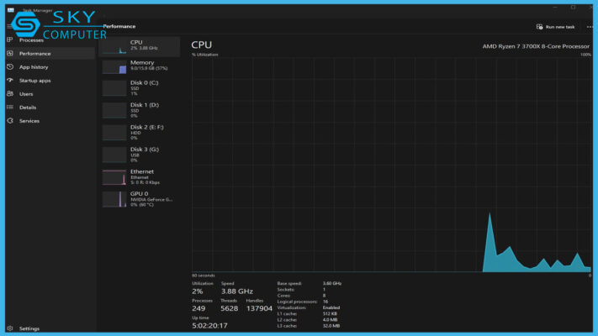The height and width of the screenshot is (336, 598).
Task: Select the Disk 0 (C:) graph thumbnail
Action: pyautogui.click(x=114, y=88)
